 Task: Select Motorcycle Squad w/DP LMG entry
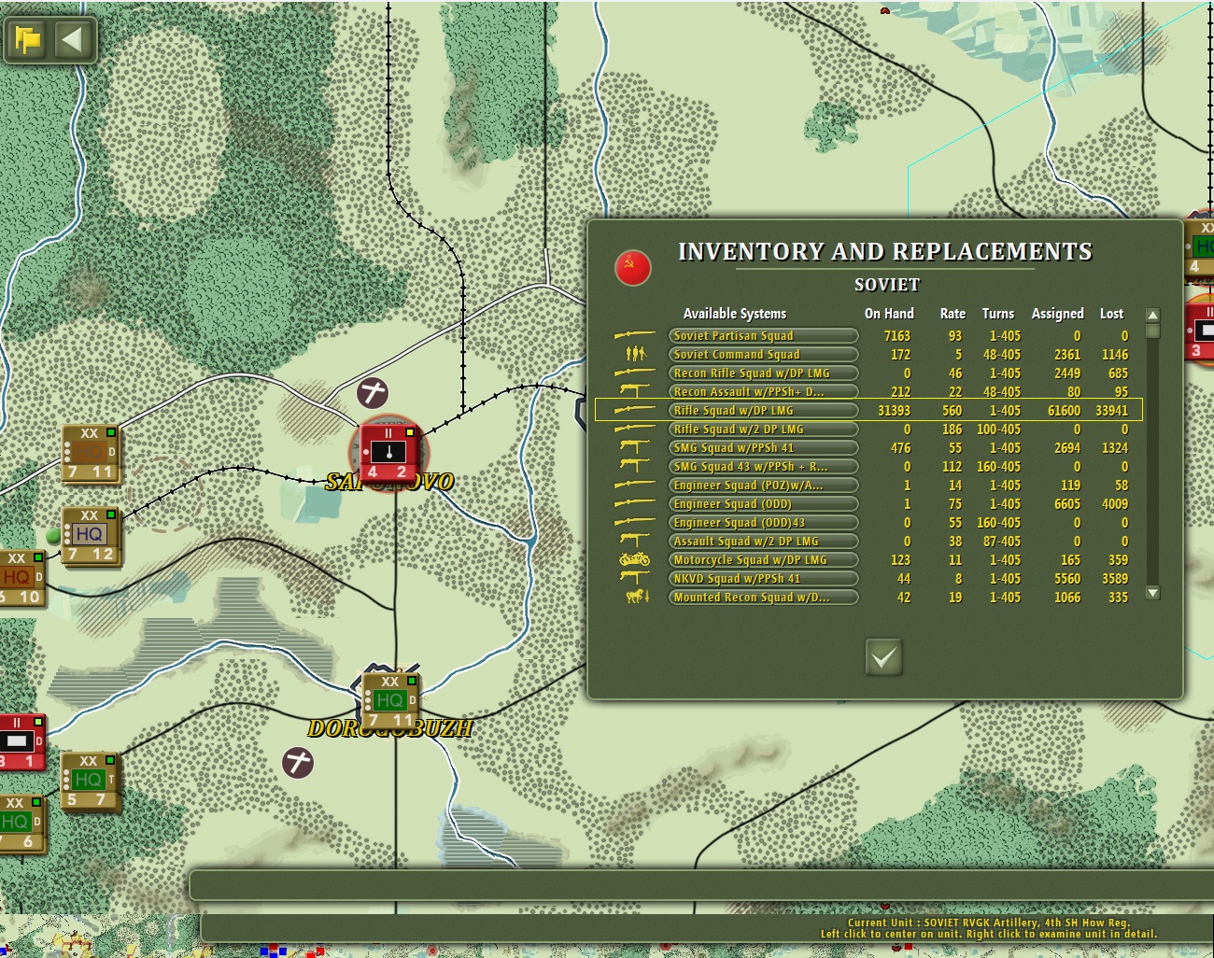[x=763, y=560]
